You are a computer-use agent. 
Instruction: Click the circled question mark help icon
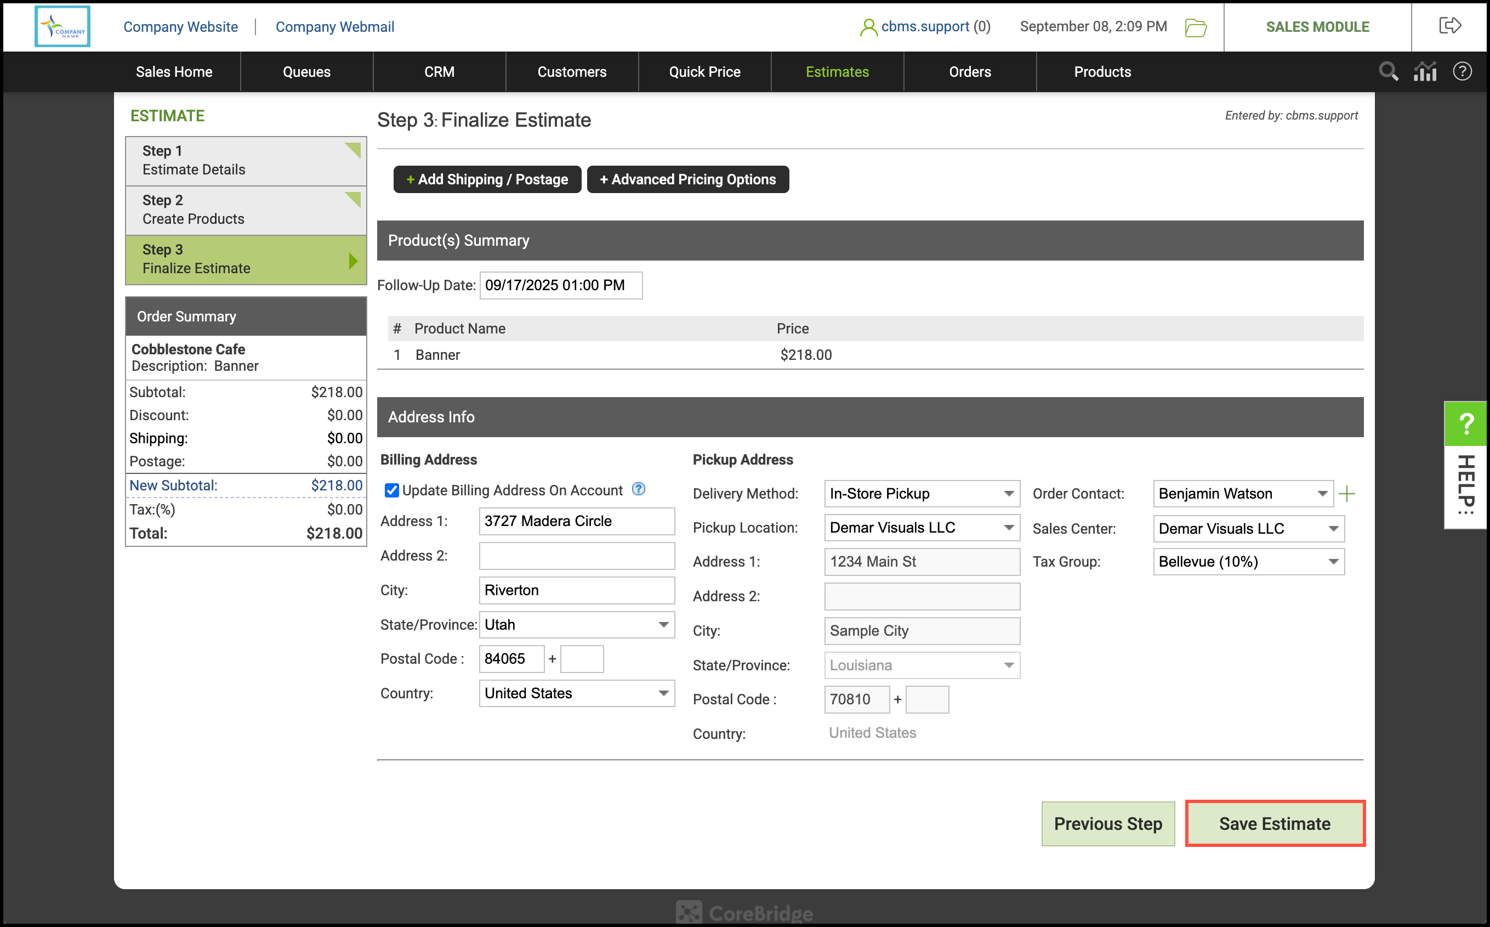point(1463,72)
